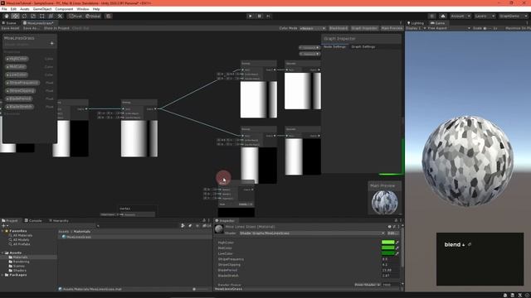531x298 pixels.
Task: Toggle the Graph Inspector visibility
Action: click(x=364, y=28)
